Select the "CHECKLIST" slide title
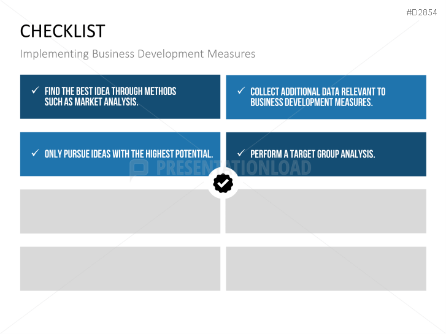Screen dimensions: 446x334 coord(62,31)
